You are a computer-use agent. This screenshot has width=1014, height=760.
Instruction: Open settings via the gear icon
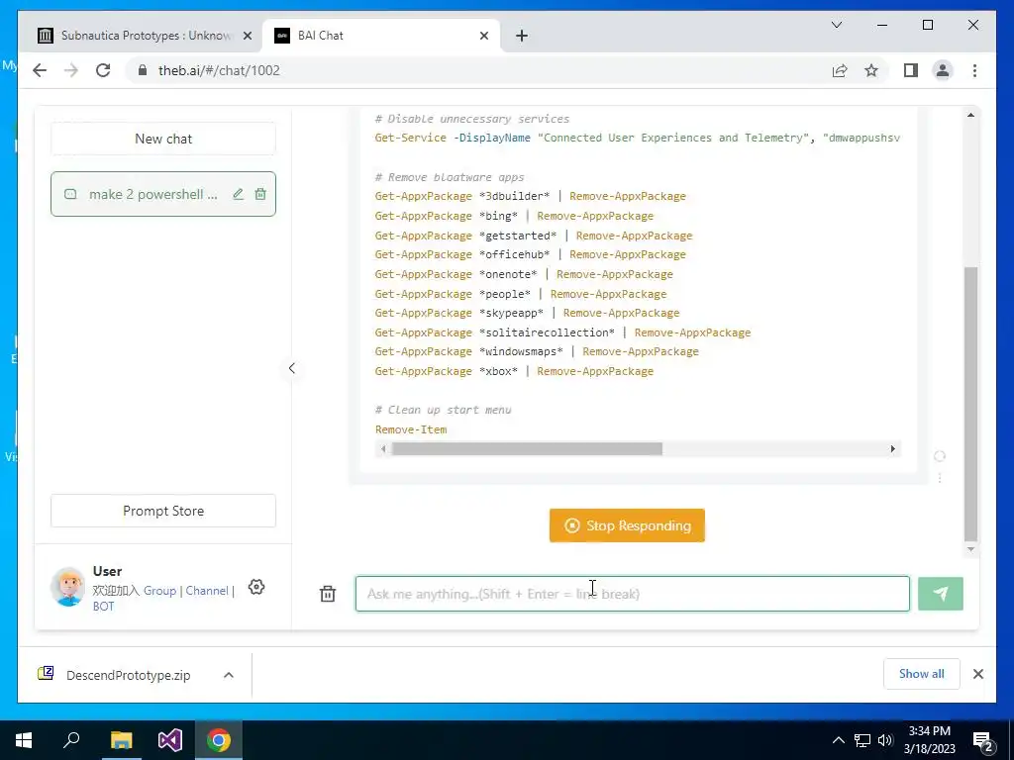[x=256, y=587]
